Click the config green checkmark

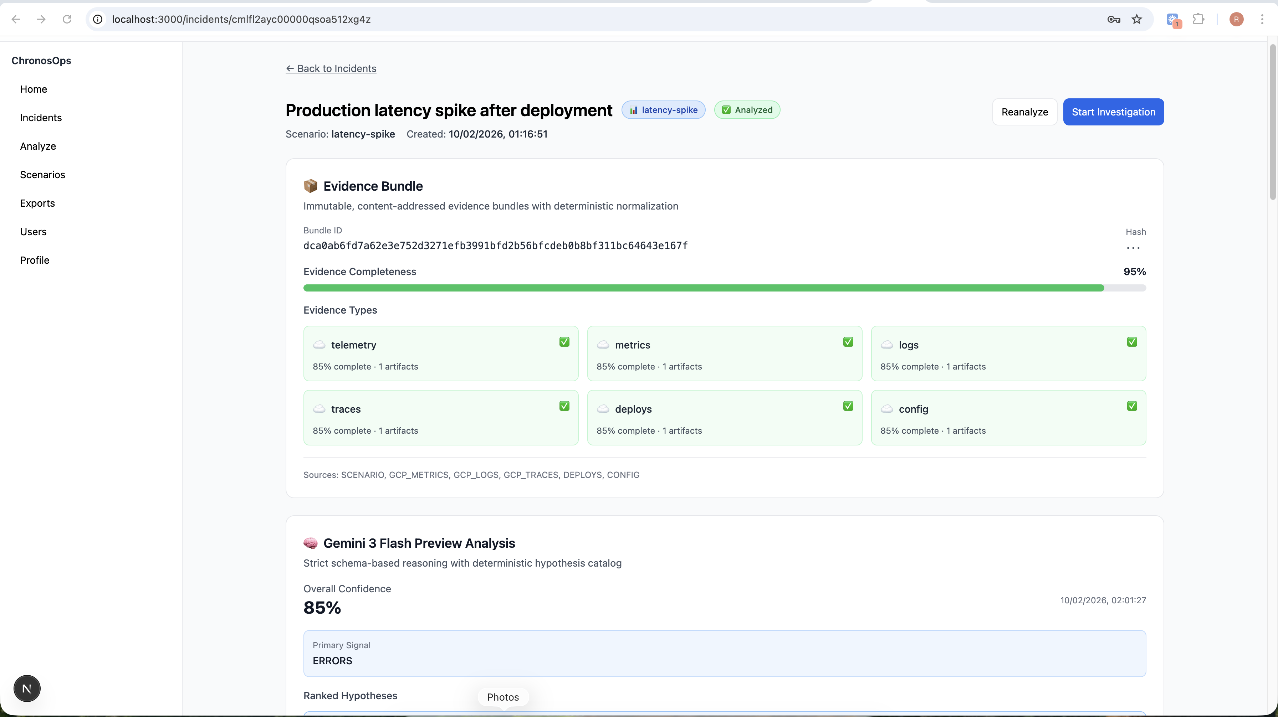(x=1132, y=406)
